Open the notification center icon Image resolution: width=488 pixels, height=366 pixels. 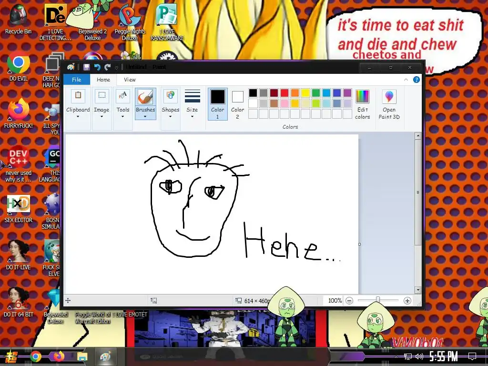click(x=472, y=356)
